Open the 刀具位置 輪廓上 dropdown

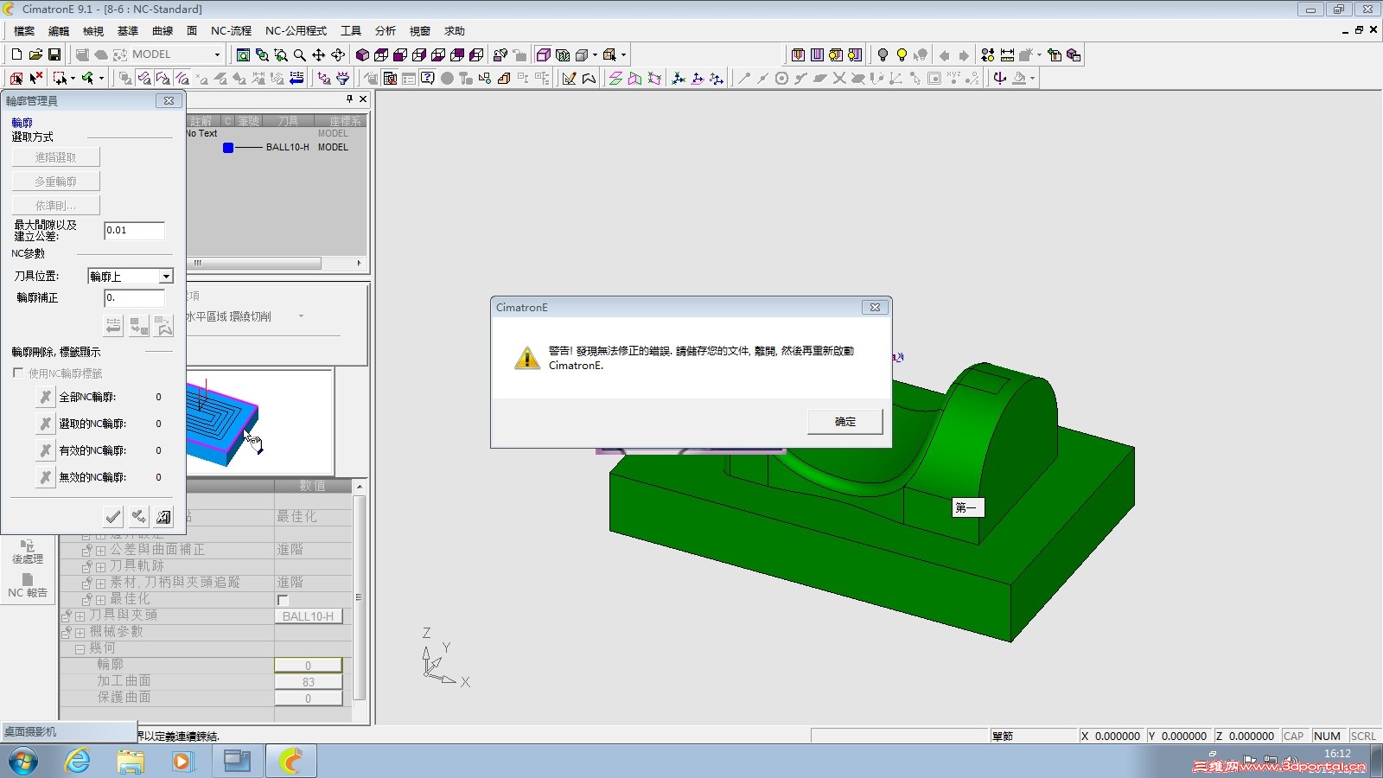pyautogui.click(x=166, y=277)
